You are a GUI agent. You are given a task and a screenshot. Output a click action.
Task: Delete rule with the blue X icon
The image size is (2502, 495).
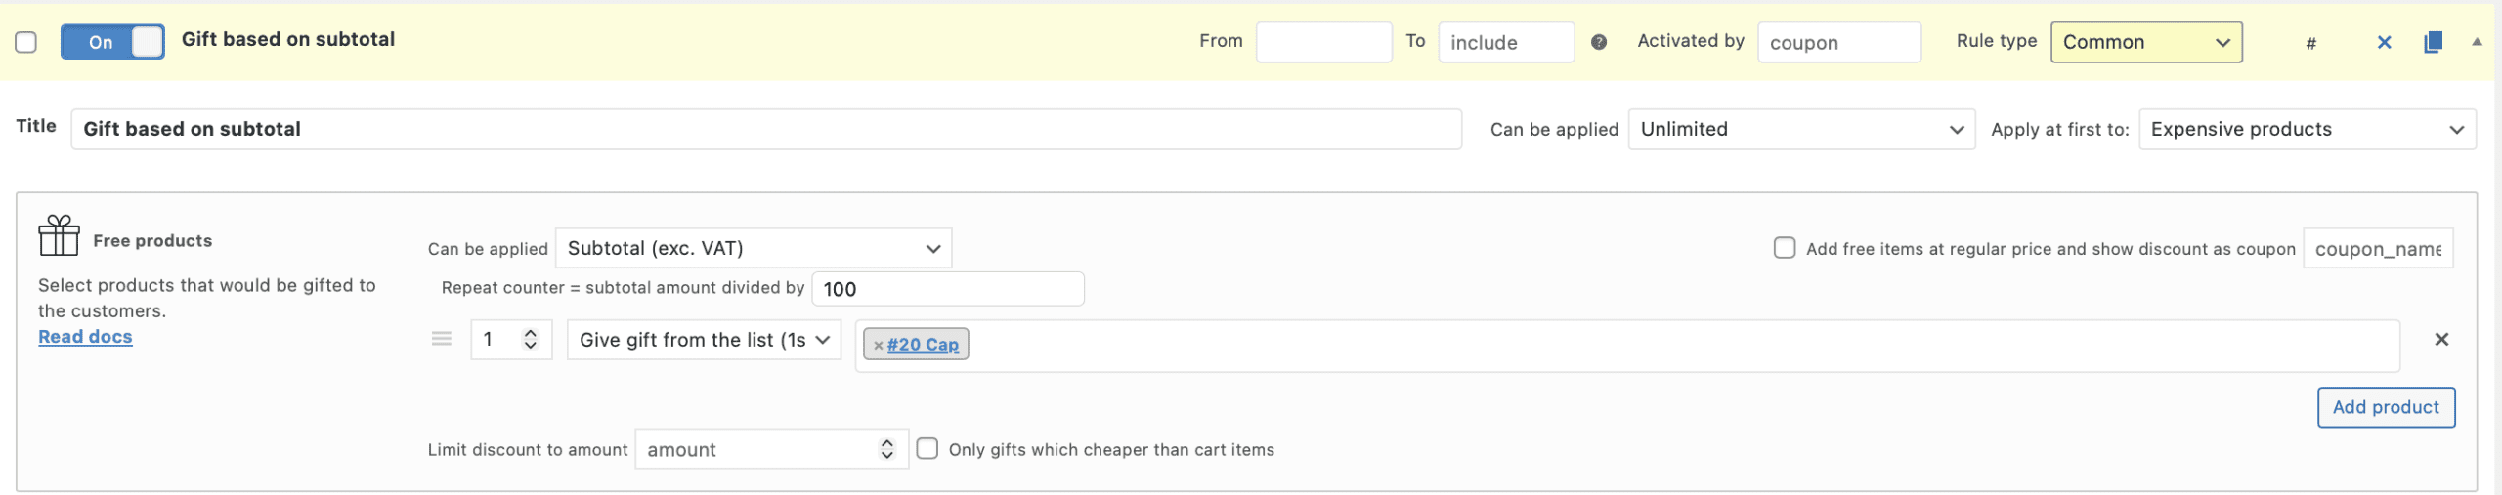click(x=2384, y=42)
